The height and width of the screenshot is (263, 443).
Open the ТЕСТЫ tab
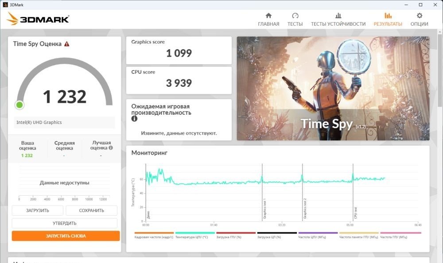pyautogui.click(x=295, y=19)
